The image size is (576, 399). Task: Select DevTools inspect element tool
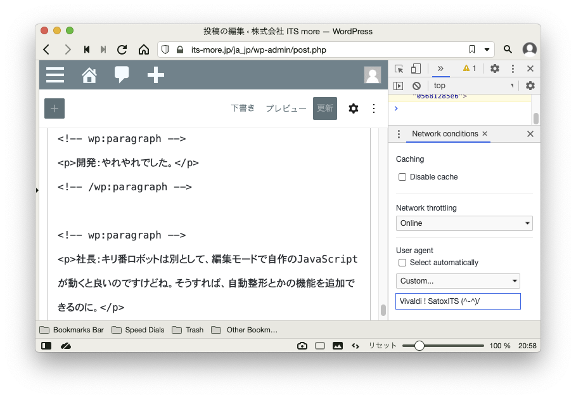[x=399, y=69]
